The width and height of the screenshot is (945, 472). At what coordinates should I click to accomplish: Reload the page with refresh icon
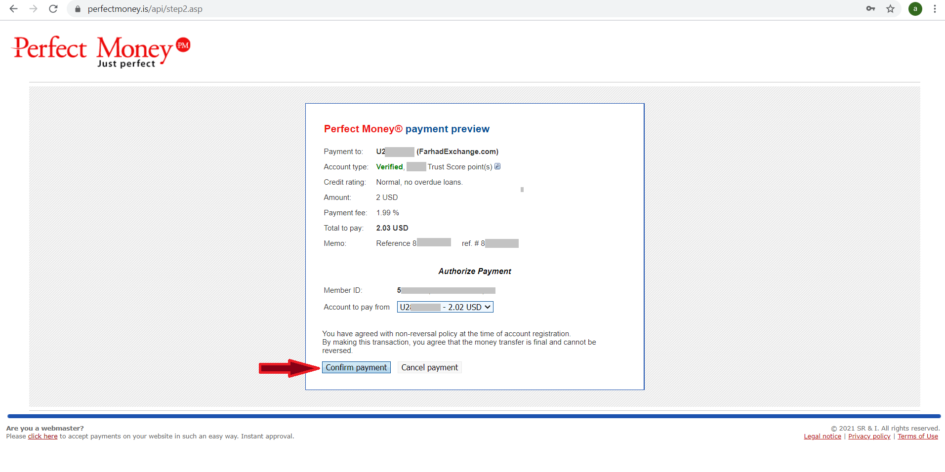(53, 9)
